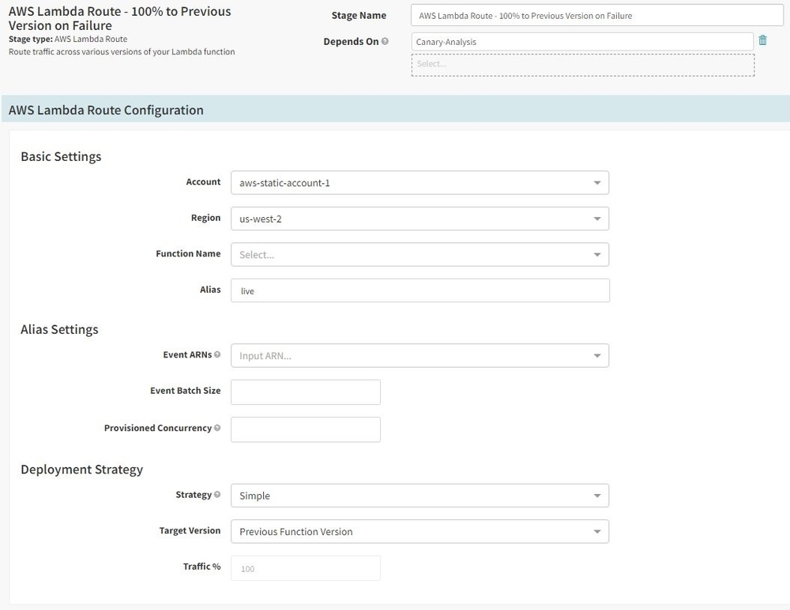This screenshot has width=790, height=610.
Task: Click the Stage type: AWS Lambda Route text
Action: pos(68,39)
